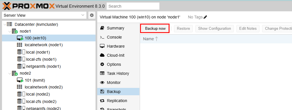Click the 101 (kvmit) VM monitor icon

tap(20, 80)
